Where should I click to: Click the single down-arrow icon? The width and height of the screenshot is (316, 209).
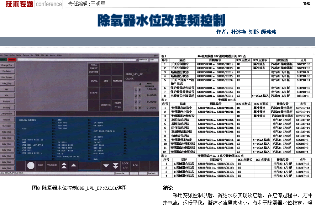pyautogui.click(x=106, y=166)
